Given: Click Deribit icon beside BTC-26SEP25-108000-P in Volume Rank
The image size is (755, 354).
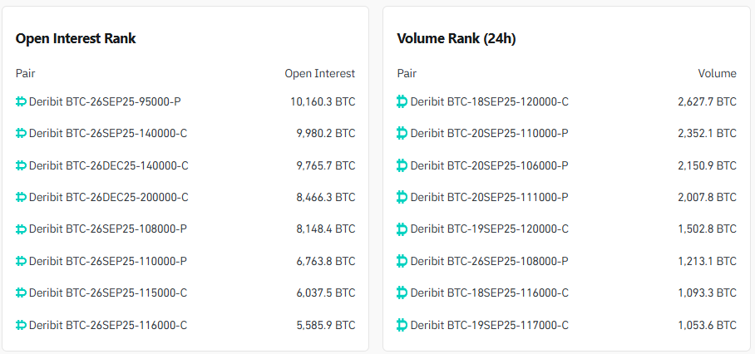Looking at the screenshot, I should point(402,261).
